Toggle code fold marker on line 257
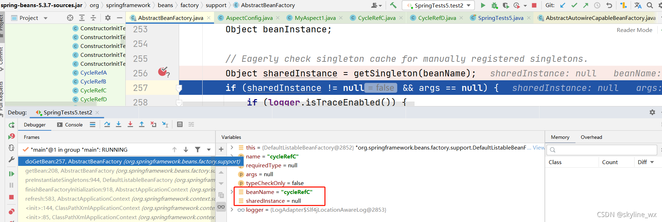662x222 pixels. pyautogui.click(x=179, y=88)
